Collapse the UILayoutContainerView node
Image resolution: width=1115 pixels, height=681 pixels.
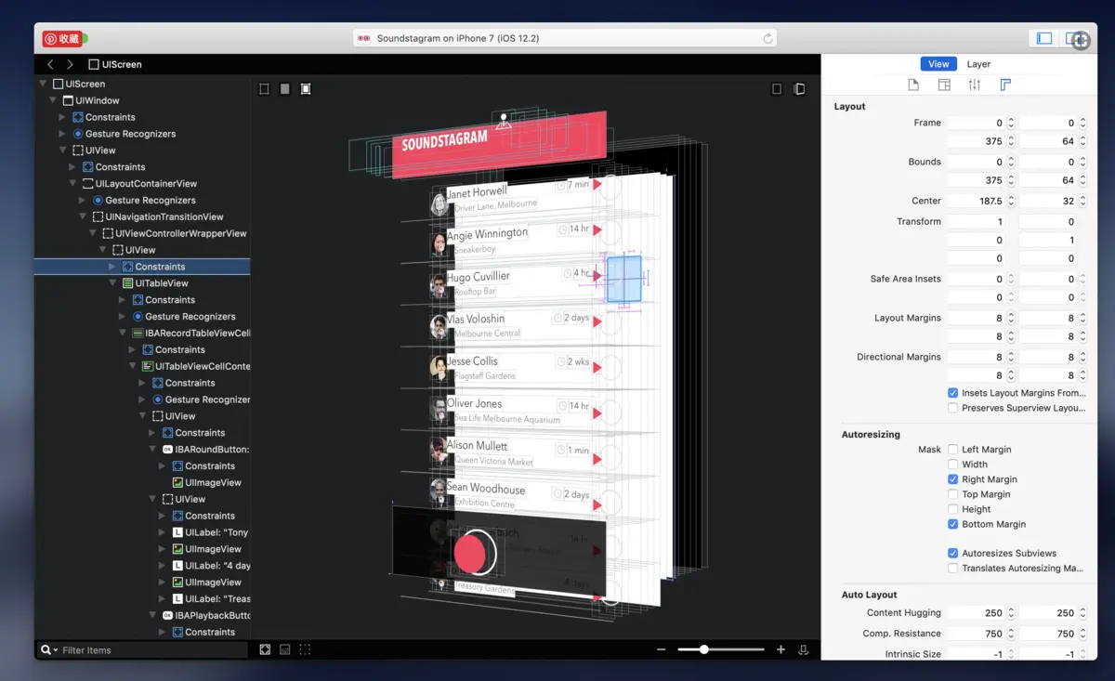(x=73, y=184)
